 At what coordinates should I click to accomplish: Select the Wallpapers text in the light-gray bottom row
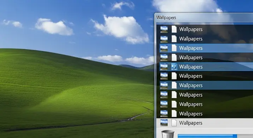click(191, 123)
